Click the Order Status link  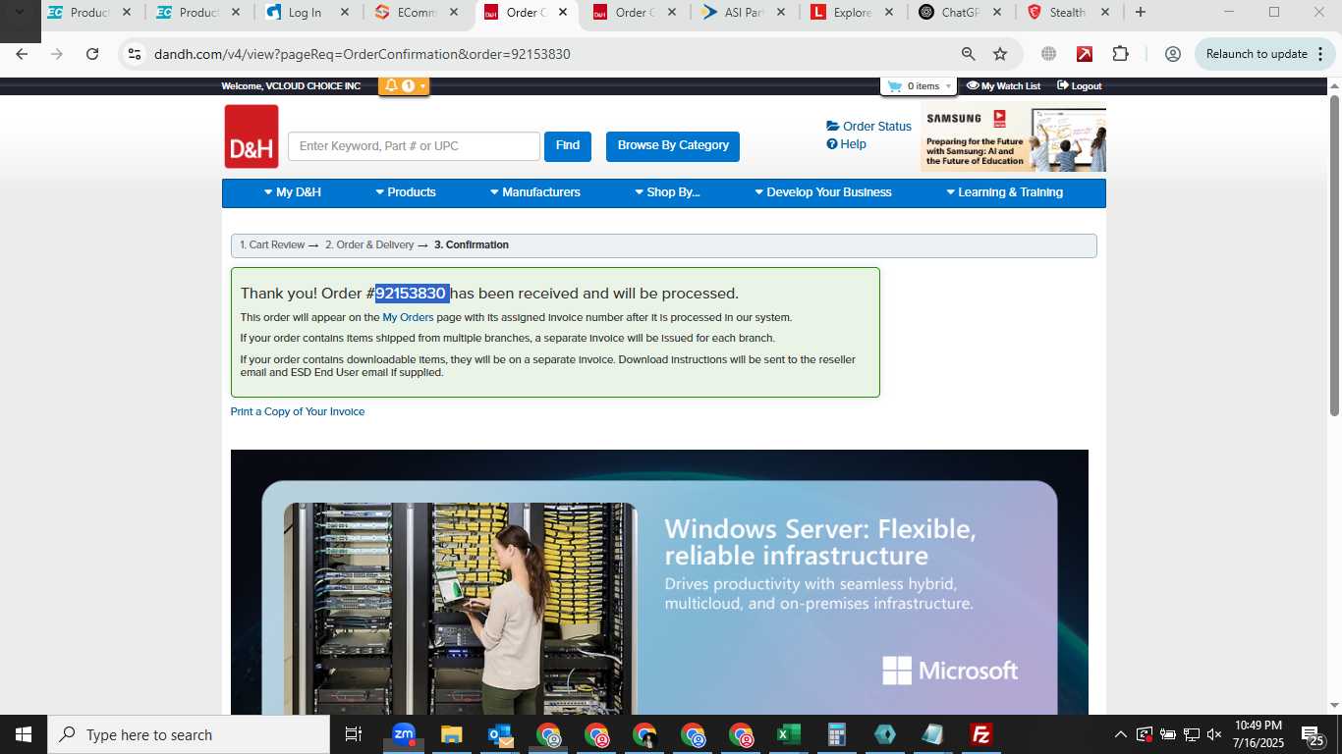(x=869, y=126)
